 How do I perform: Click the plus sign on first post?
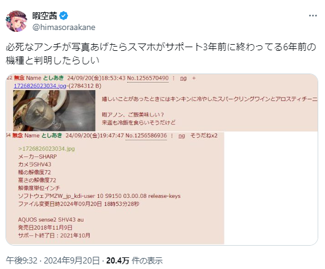(194, 78)
